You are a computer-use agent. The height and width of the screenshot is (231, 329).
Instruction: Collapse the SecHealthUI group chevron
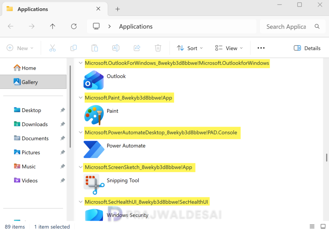pyautogui.click(x=81, y=202)
